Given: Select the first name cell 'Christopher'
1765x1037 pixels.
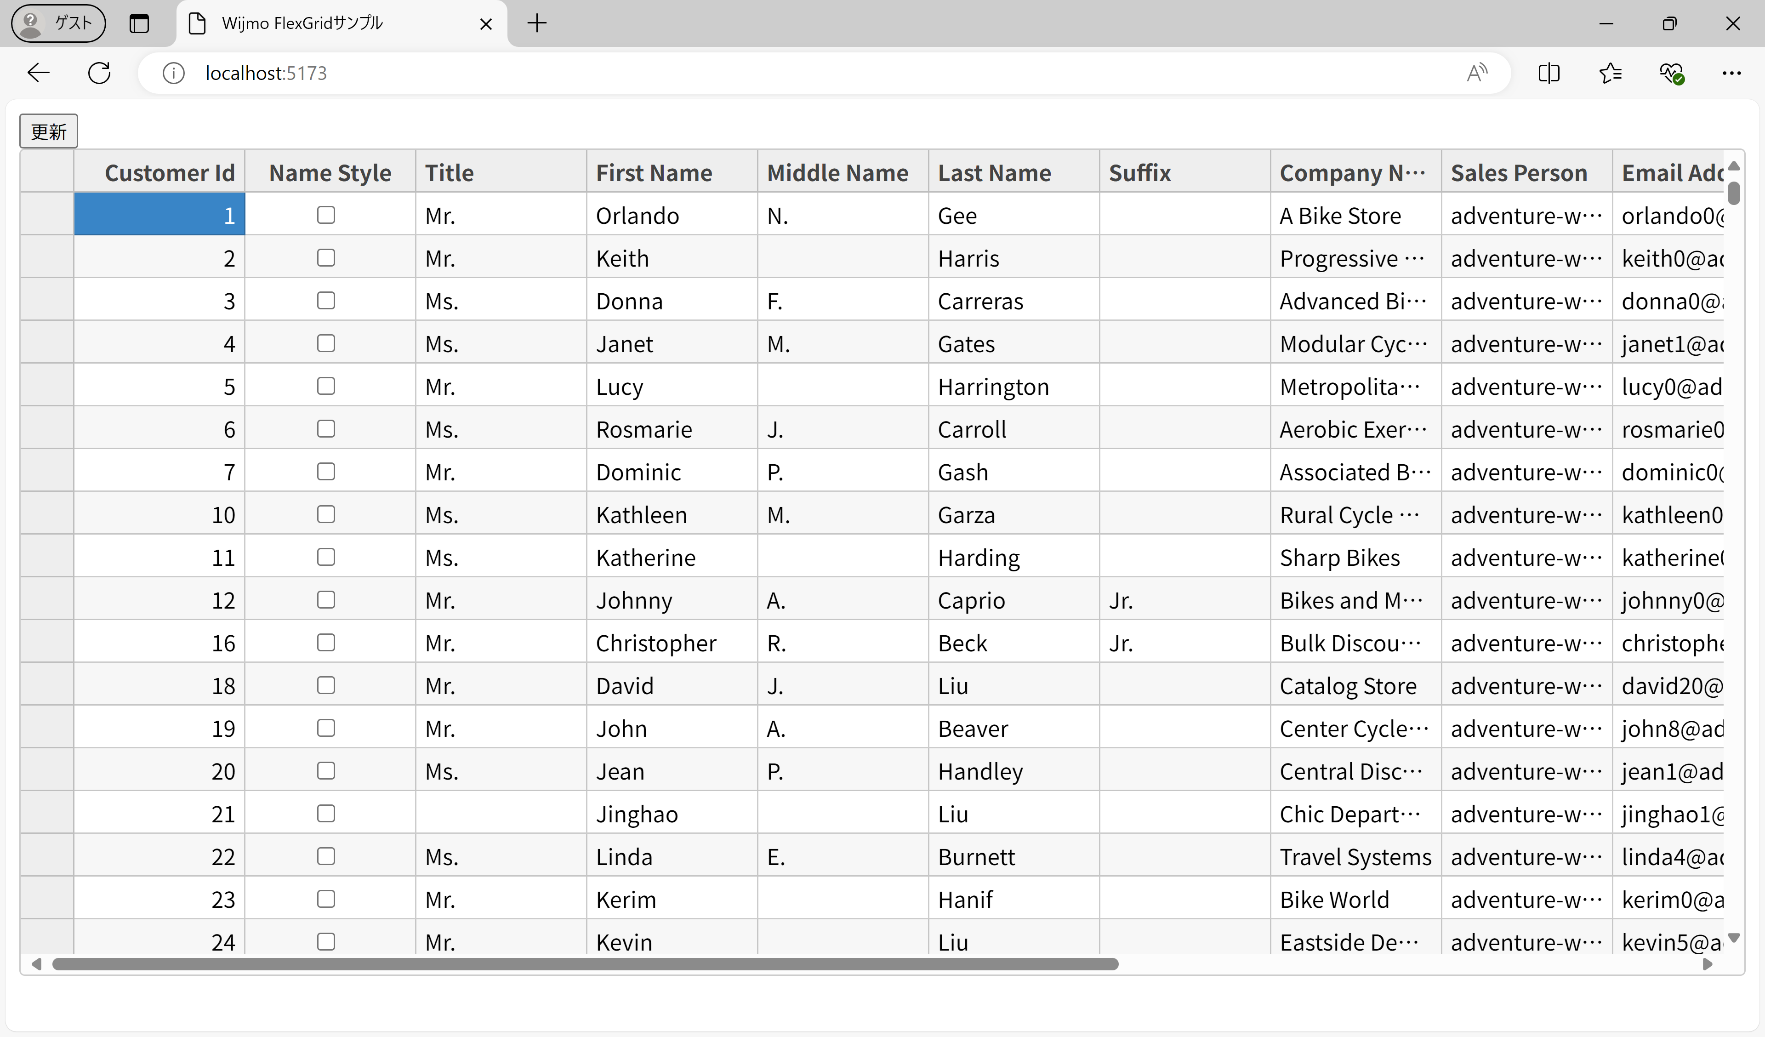Looking at the screenshot, I should (672, 642).
